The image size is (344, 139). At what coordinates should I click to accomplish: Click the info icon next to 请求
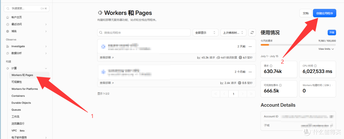(x=271, y=66)
